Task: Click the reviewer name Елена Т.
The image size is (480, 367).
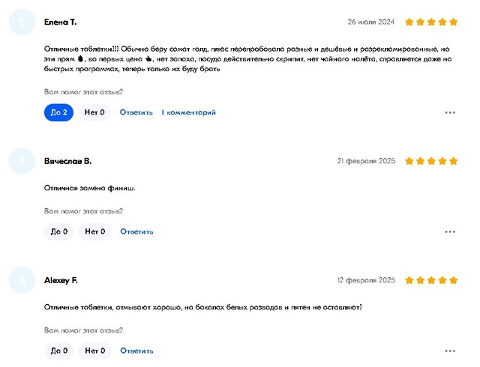Action: 61,22
